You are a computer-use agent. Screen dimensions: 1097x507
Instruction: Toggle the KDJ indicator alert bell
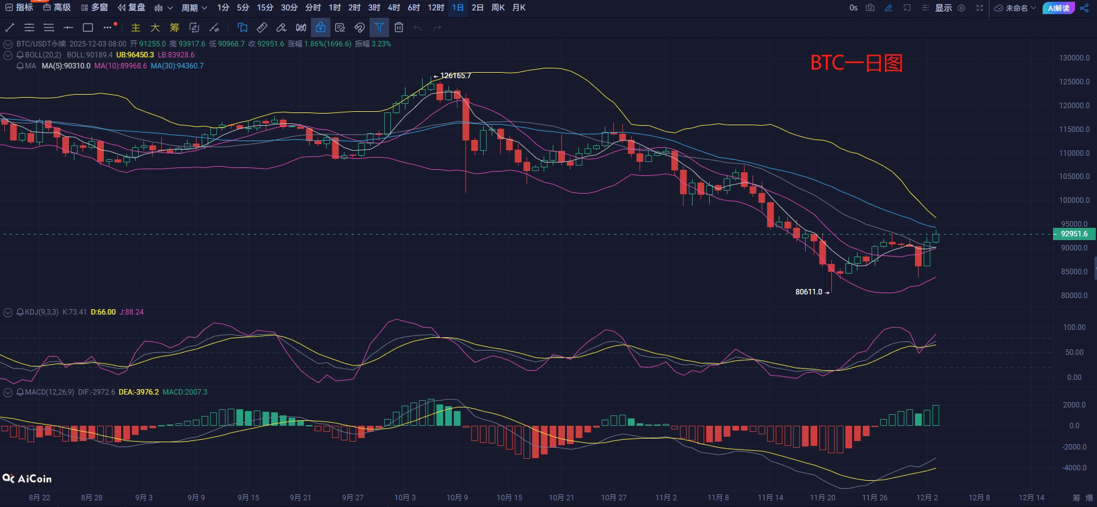tap(20, 312)
